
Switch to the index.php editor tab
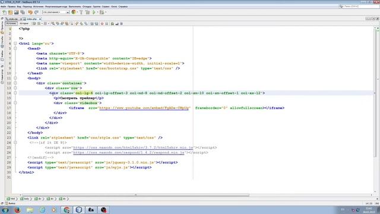31,19
